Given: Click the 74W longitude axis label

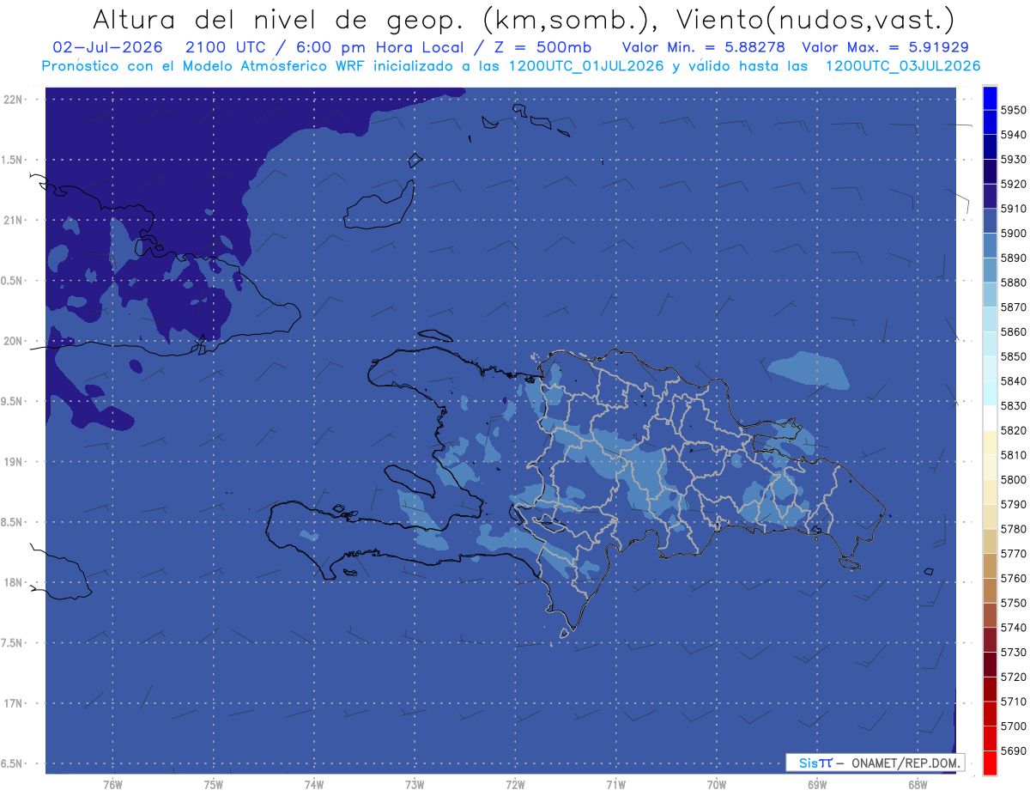Looking at the screenshot, I should (x=314, y=785).
